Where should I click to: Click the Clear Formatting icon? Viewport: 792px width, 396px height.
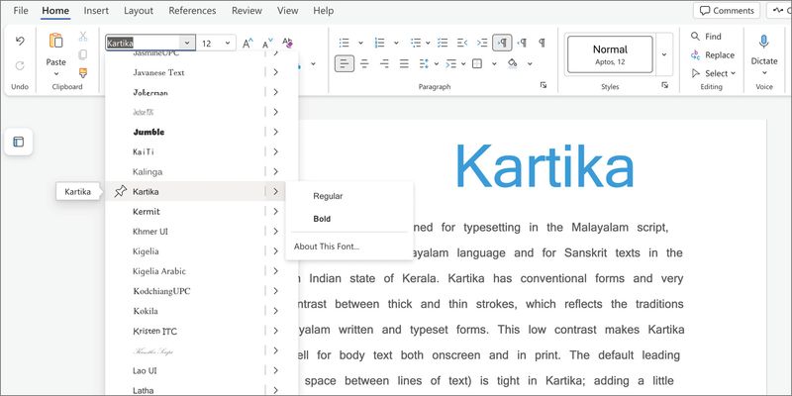click(288, 44)
